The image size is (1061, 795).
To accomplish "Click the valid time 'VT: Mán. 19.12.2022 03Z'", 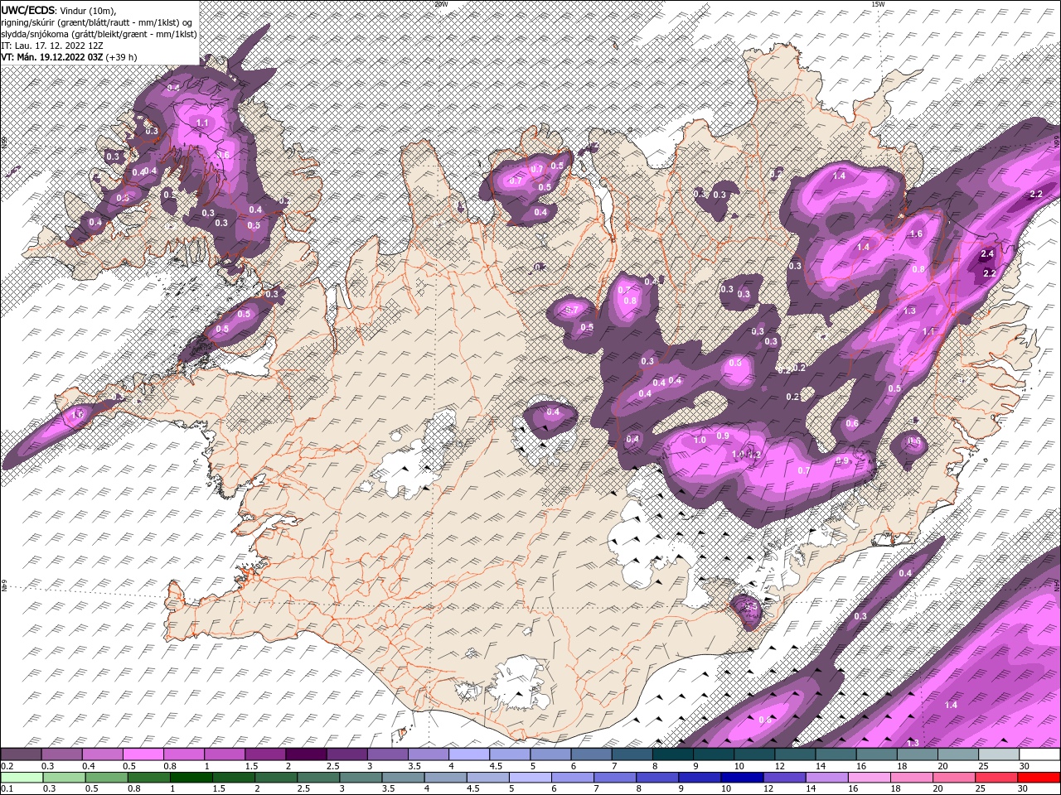I will click(x=51, y=56).
